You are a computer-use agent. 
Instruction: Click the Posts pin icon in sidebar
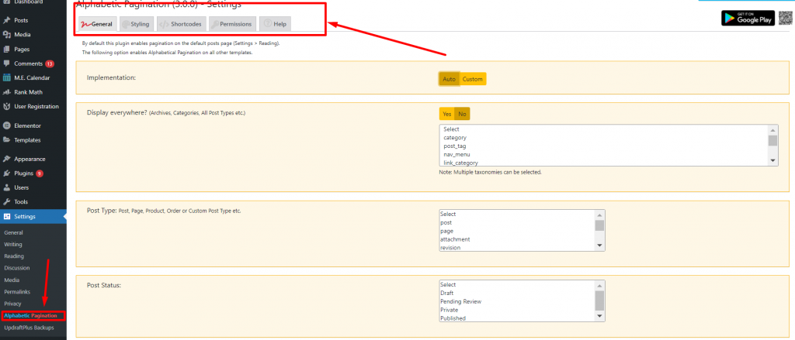(x=7, y=20)
